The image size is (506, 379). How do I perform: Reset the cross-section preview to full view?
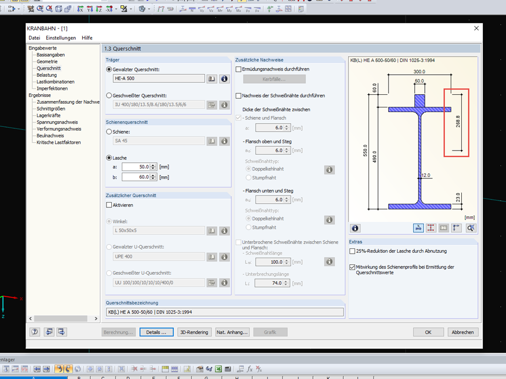470,228
